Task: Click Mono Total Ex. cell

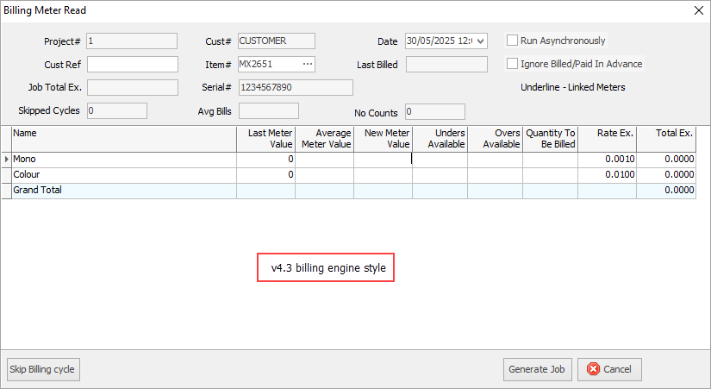Action: click(666, 160)
